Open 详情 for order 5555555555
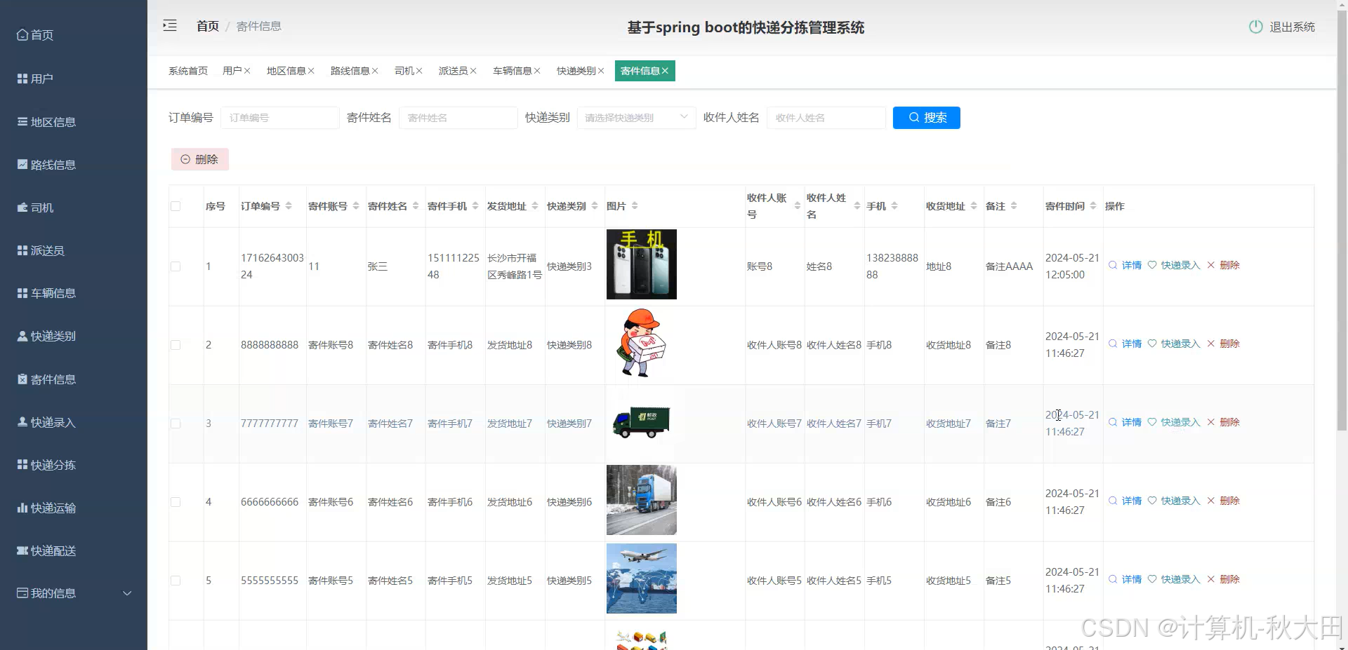The width and height of the screenshot is (1348, 650). click(x=1125, y=579)
